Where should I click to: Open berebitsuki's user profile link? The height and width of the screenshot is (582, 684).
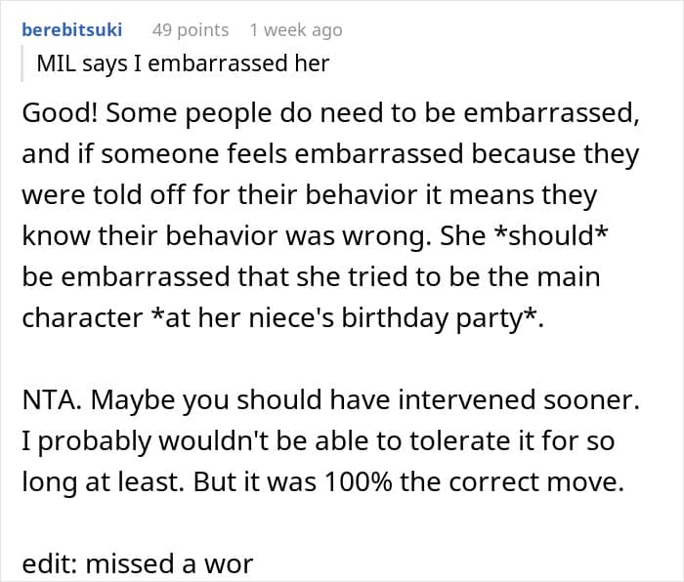71,29
